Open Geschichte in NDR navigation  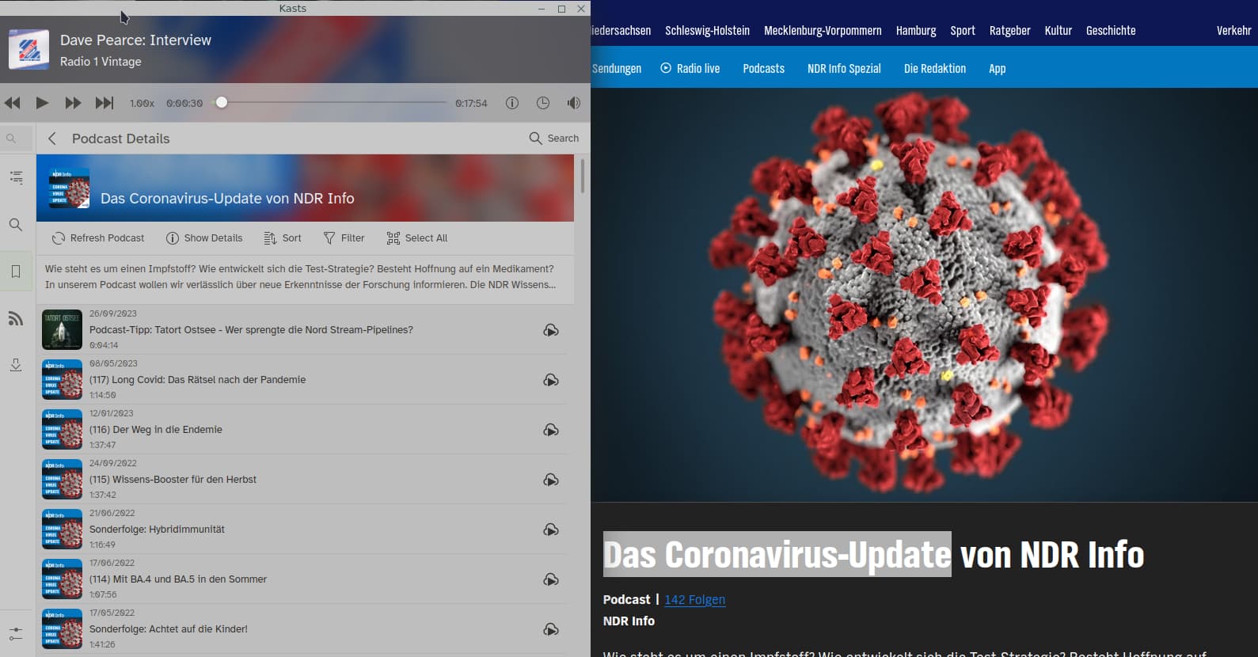(x=1111, y=31)
